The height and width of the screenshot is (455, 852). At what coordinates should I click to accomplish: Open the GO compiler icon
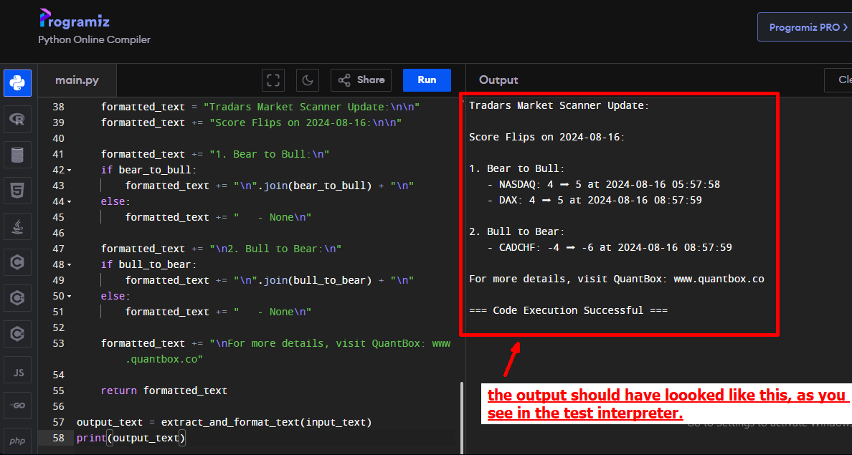(x=17, y=406)
